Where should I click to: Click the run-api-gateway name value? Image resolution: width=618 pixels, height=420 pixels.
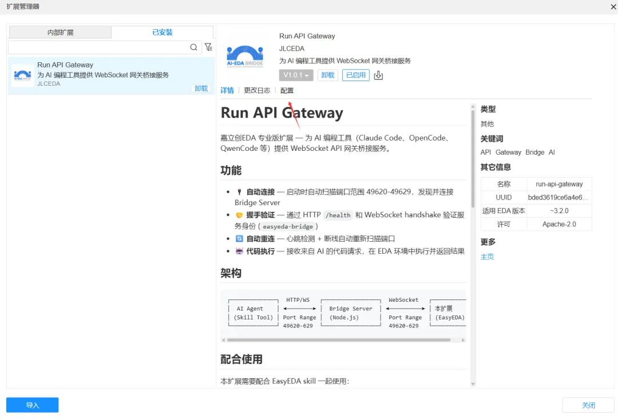tap(559, 184)
